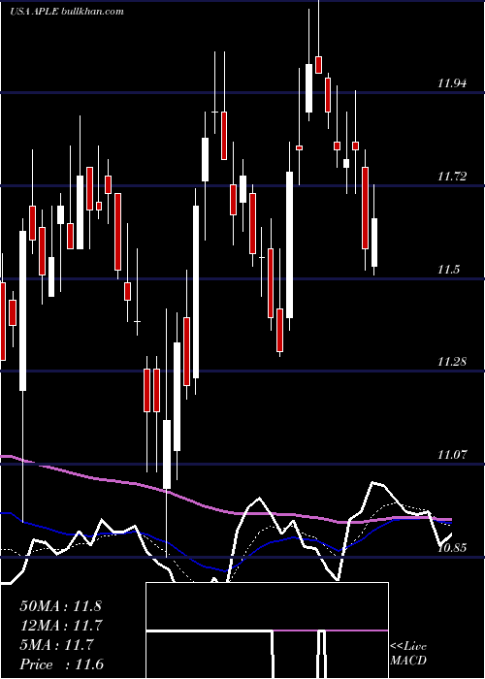Click the 11.94 price axis label
The width and height of the screenshot is (485, 679).
(452, 83)
